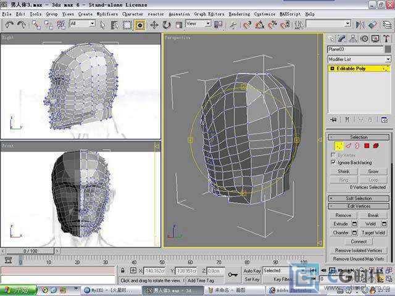Click the object color swatch beside Plane03
Viewport: 395px width, 296px height.
pyautogui.click(x=388, y=49)
